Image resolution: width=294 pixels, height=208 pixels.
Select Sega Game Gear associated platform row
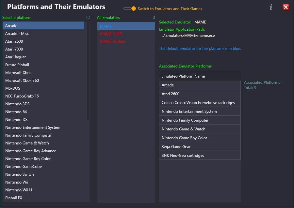(200, 147)
